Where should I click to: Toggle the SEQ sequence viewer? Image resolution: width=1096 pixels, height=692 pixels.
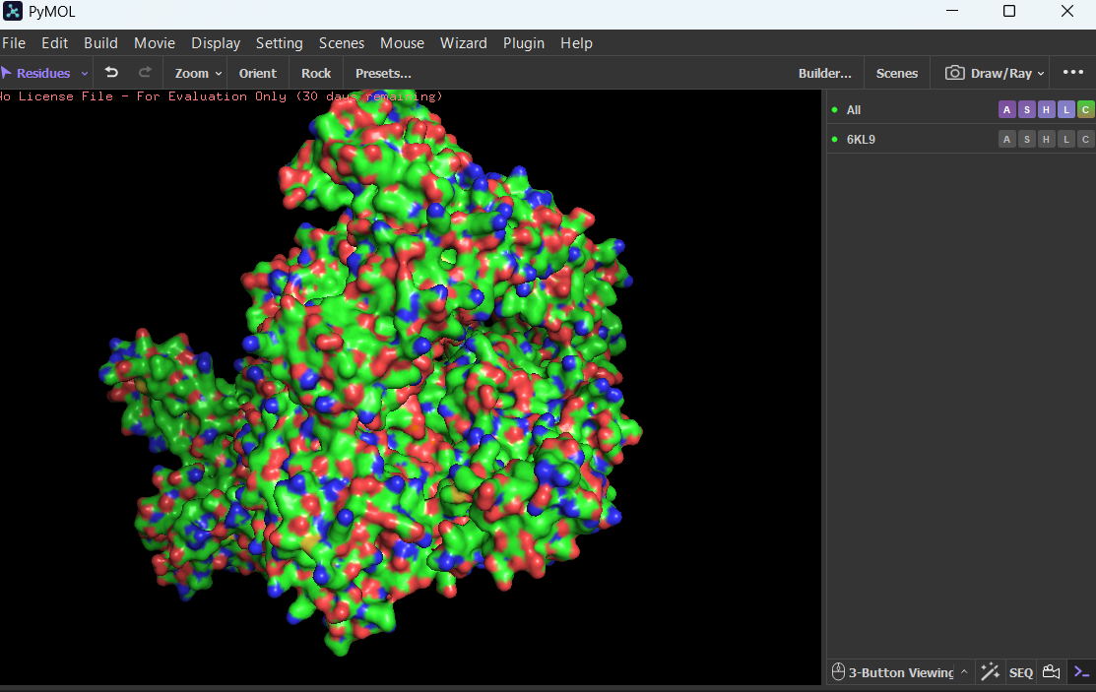tap(1021, 672)
